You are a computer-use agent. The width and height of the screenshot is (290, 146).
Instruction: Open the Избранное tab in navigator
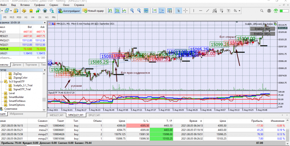(x=17, y=113)
